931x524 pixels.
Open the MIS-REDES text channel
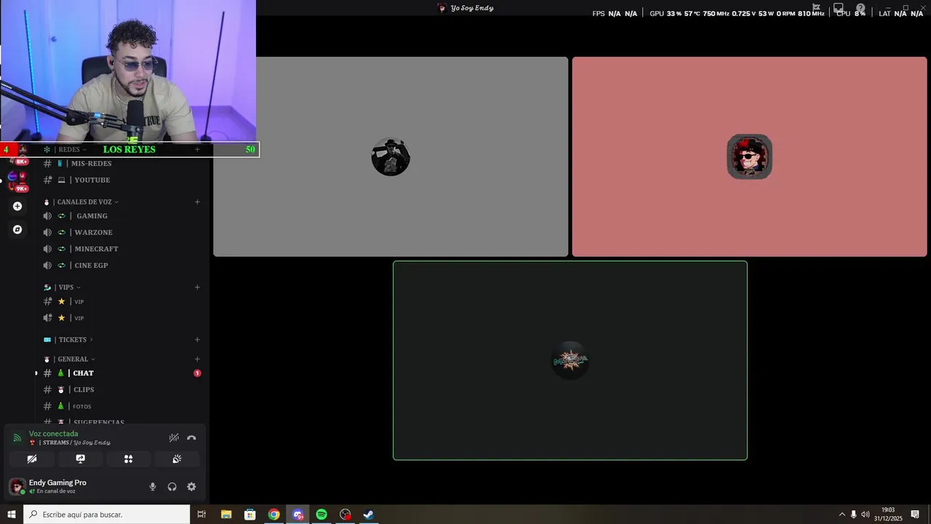pos(122,163)
